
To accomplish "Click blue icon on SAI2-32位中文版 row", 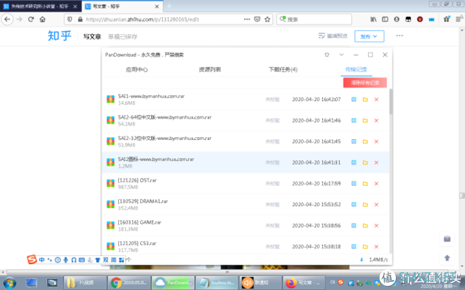I will click(x=354, y=141).
